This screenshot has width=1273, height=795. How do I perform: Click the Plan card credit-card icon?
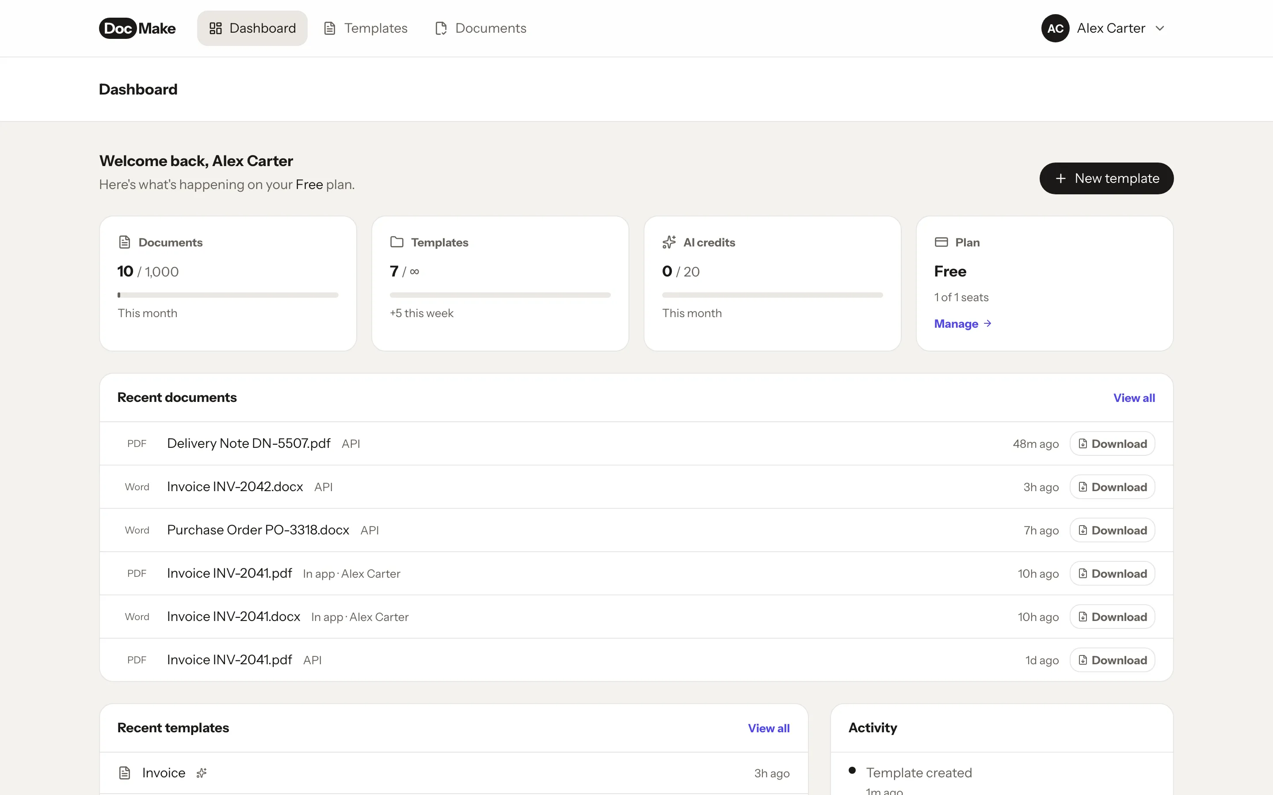tap(941, 242)
